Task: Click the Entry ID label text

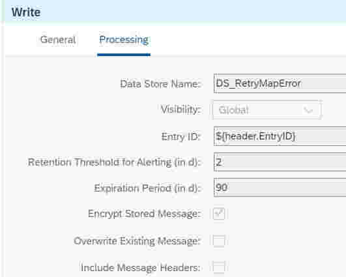Action: pyautogui.click(x=180, y=137)
